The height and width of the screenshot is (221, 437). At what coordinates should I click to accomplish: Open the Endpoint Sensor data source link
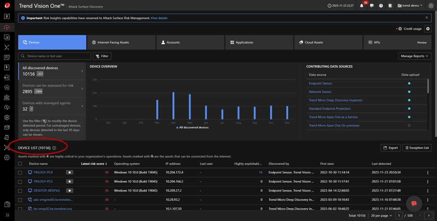point(320,83)
